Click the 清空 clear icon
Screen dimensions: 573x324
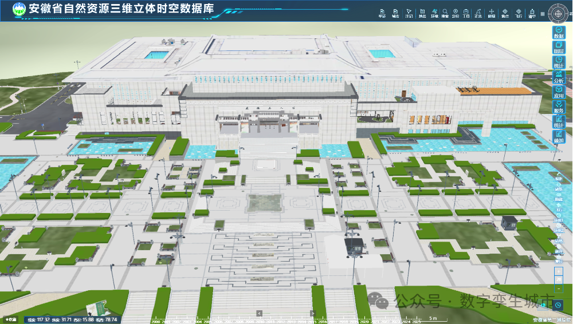[532, 13]
